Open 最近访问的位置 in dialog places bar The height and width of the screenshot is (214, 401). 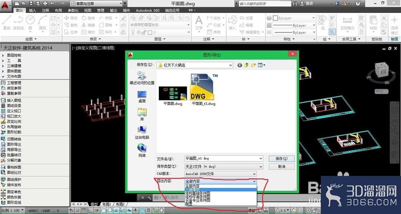(x=142, y=78)
